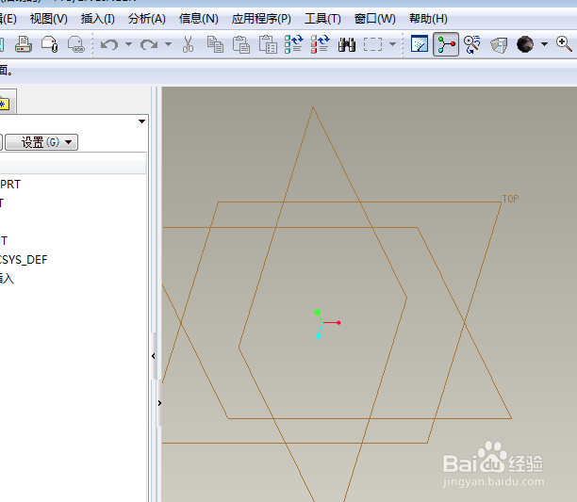
Task: Click the email-with-link icon
Action: [x=76, y=44]
